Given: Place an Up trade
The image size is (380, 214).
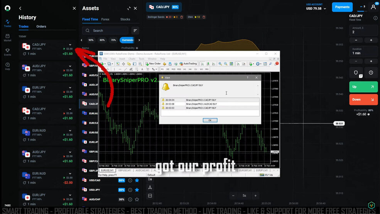Looking at the screenshot, I should click(x=363, y=87).
